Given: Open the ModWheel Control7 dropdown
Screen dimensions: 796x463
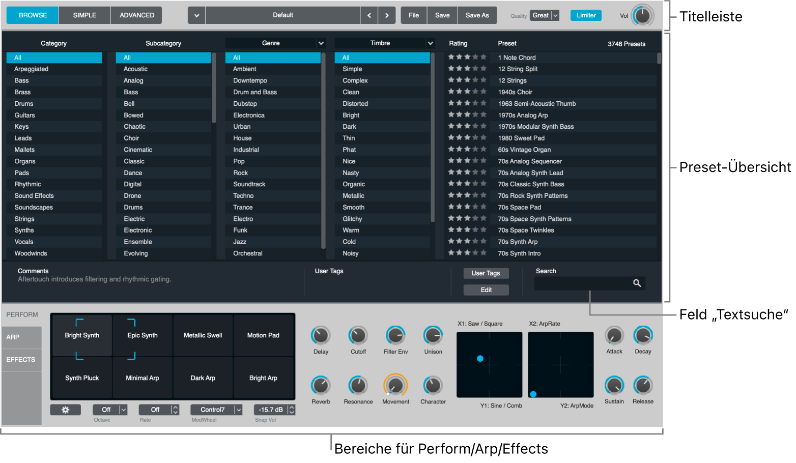Looking at the screenshot, I should tap(216, 410).
